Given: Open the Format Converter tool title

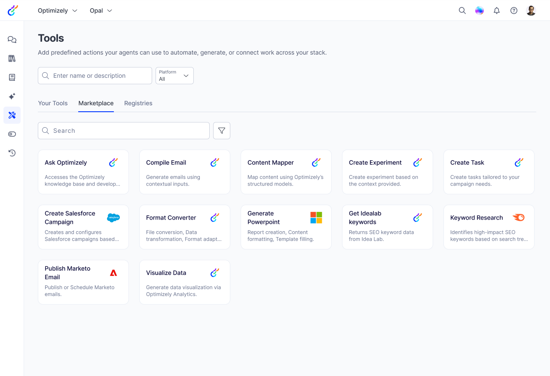Looking at the screenshot, I should point(171,217).
